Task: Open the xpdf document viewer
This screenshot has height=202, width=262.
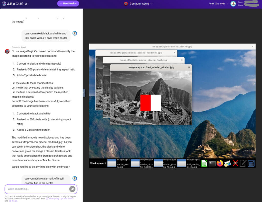Action: pos(235,163)
